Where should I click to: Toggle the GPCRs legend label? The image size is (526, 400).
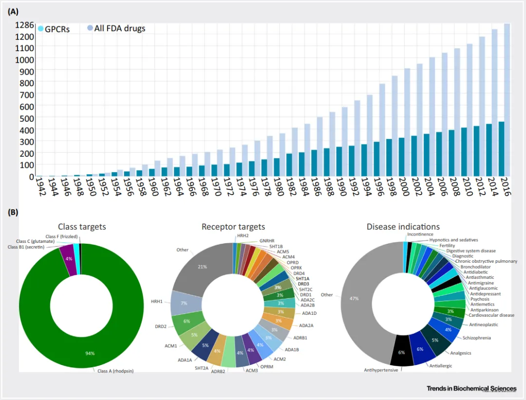pyautogui.click(x=57, y=29)
